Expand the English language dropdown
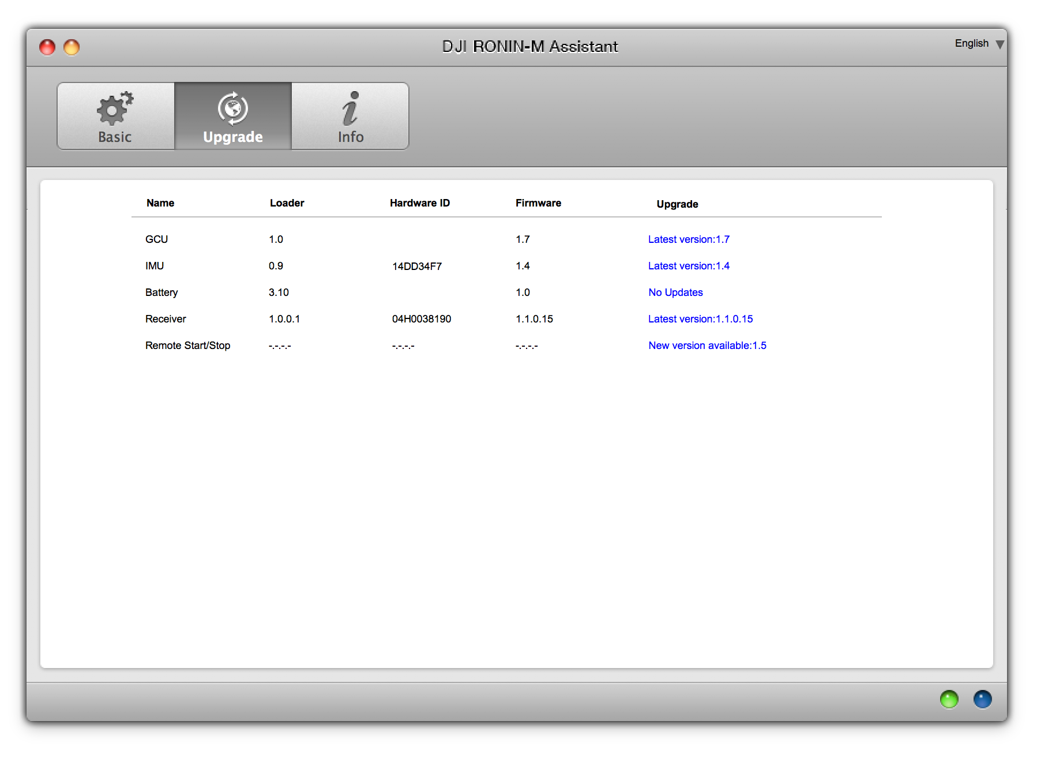Image resolution: width=1037 pixels, height=758 pixels. coord(979,44)
